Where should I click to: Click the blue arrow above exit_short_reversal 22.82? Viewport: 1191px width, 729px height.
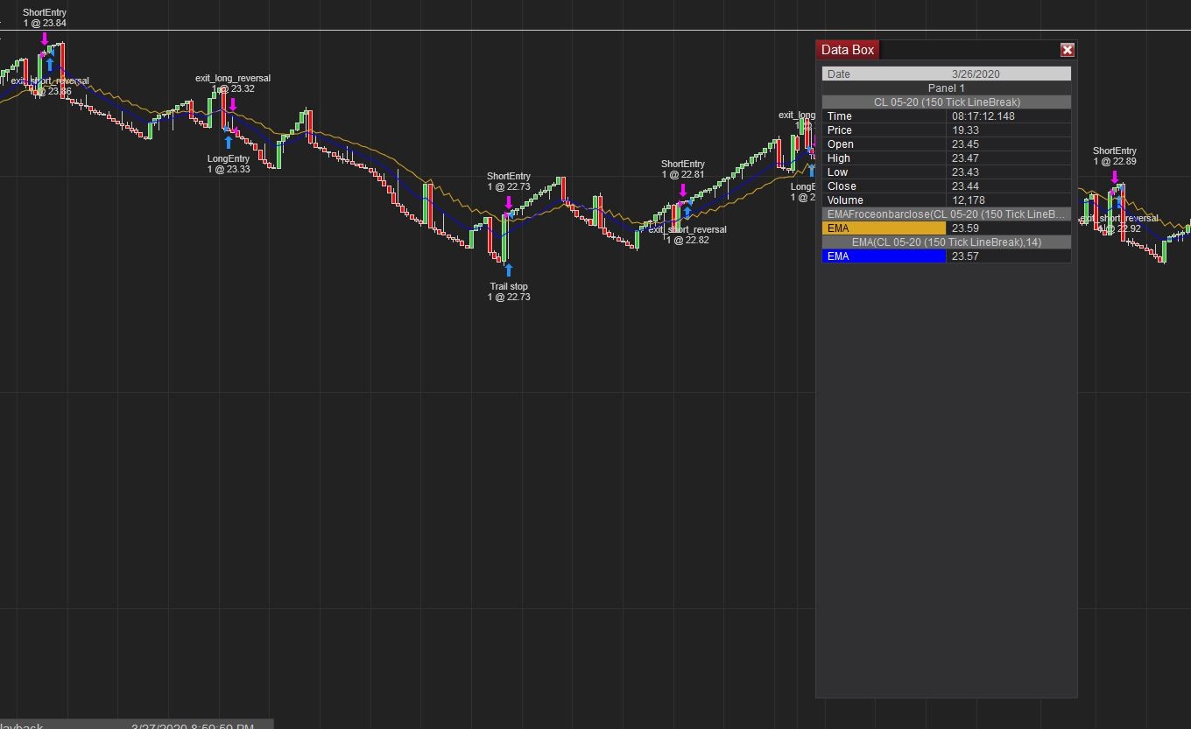point(687,212)
